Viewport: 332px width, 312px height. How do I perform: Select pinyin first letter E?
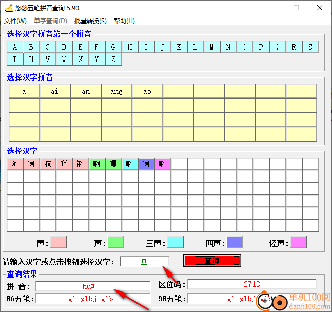coord(81,47)
